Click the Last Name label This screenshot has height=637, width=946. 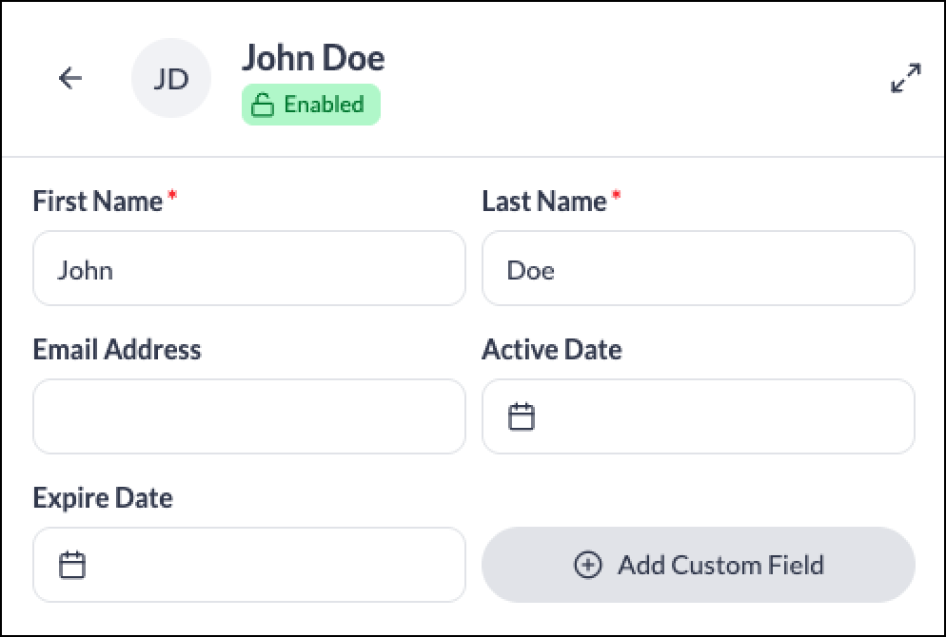click(544, 202)
